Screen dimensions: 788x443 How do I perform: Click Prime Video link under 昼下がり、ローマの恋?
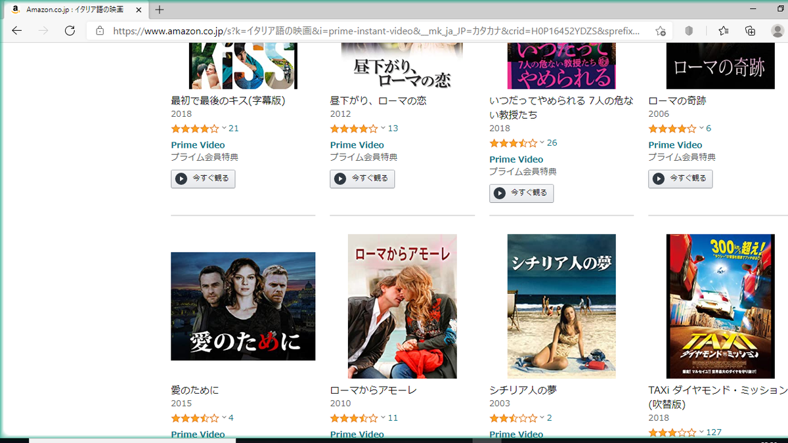(357, 145)
